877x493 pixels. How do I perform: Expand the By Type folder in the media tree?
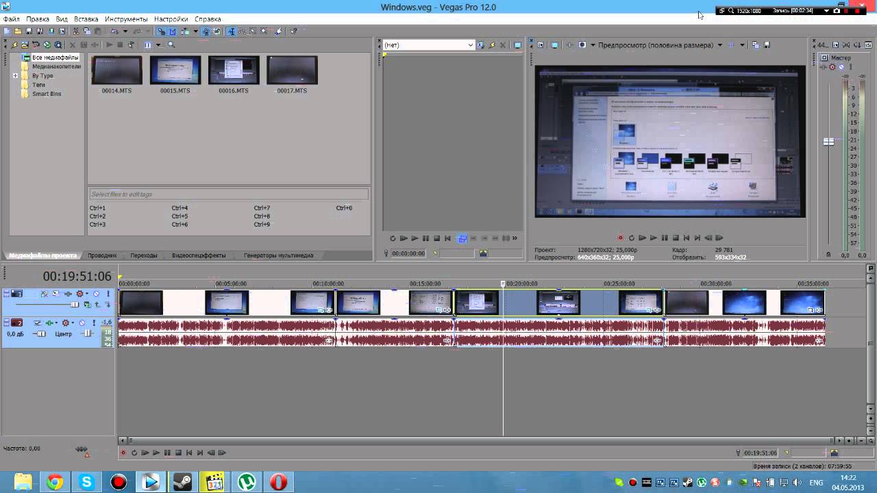(15, 75)
